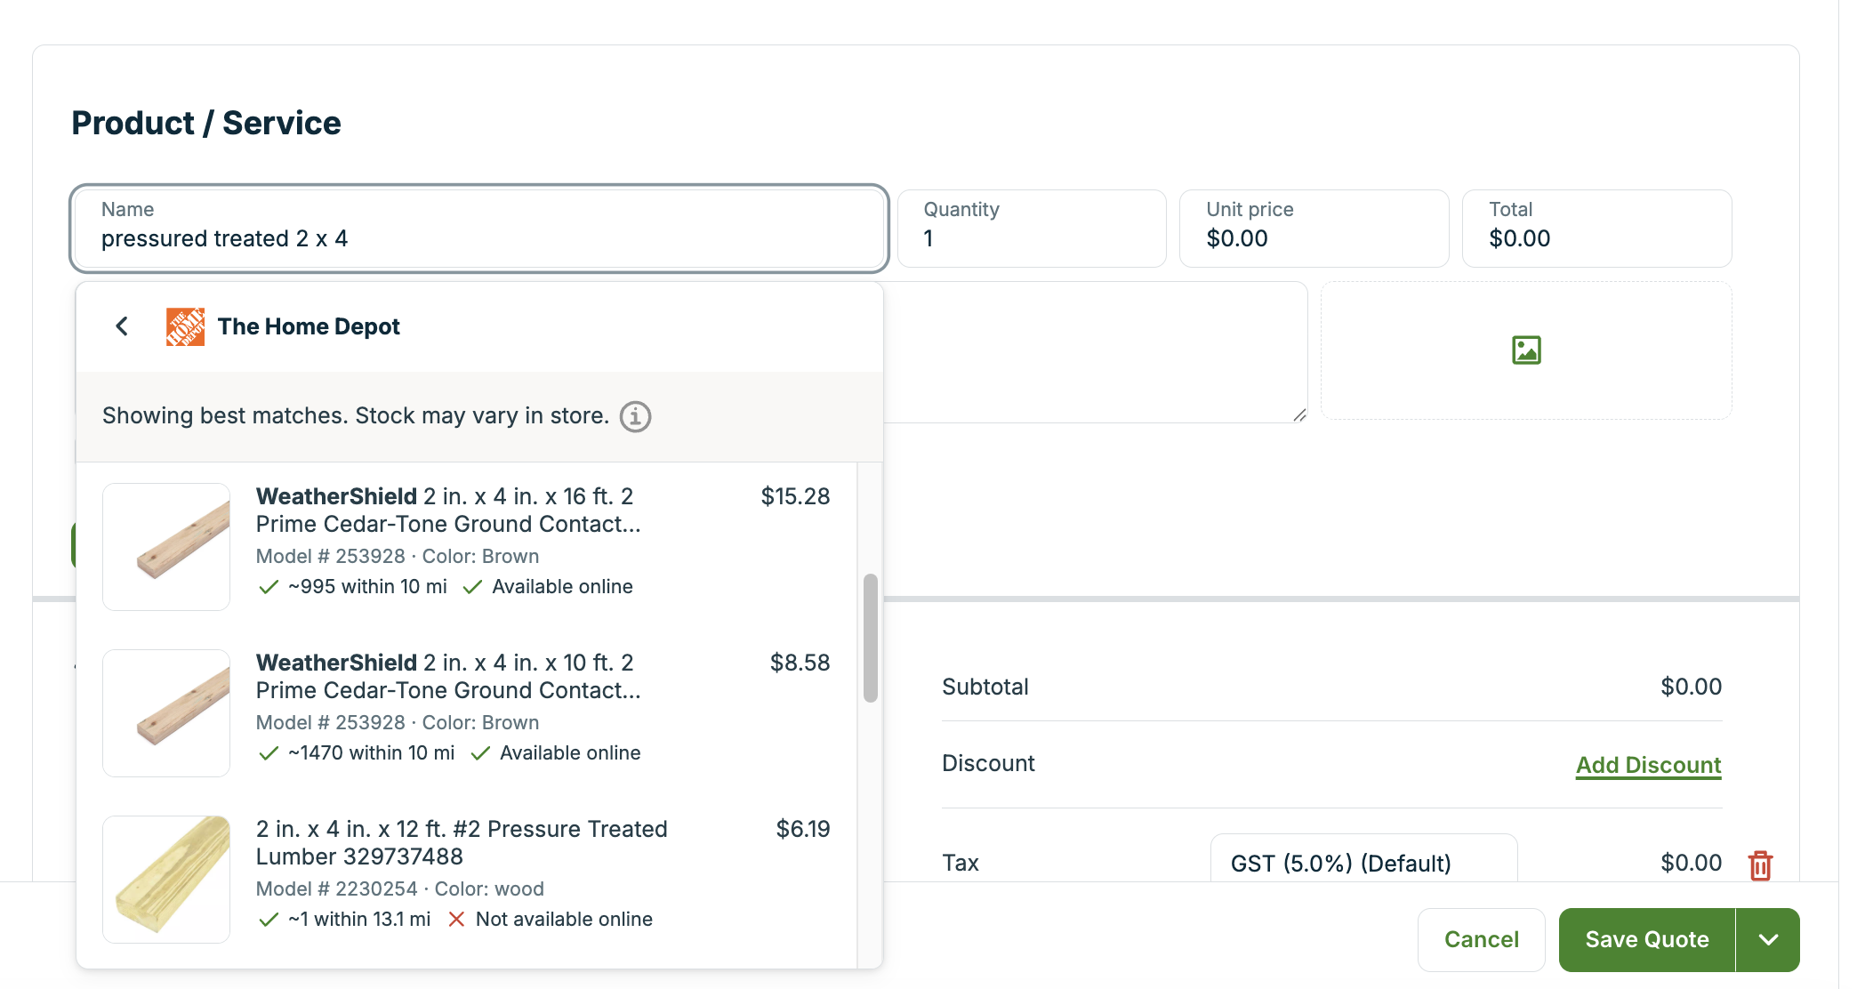The image size is (1857, 989).
Task: Click the 16 ft. cedar-tone lumber thumbnail
Action: 166,547
